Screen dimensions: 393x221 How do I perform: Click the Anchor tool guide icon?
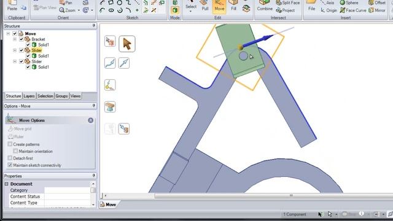(x=110, y=85)
